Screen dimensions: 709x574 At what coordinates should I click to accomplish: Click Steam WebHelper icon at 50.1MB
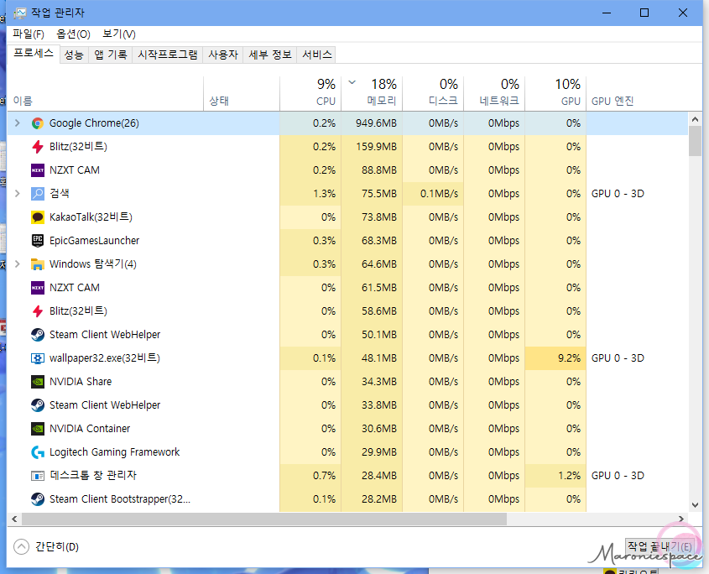(38, 335)
